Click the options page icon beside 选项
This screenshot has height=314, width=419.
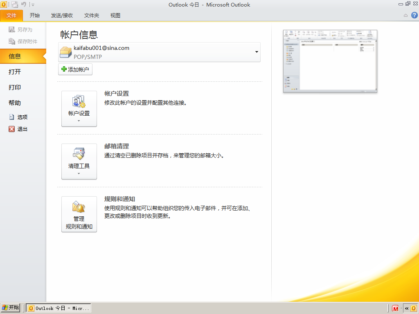click(11, 117)
